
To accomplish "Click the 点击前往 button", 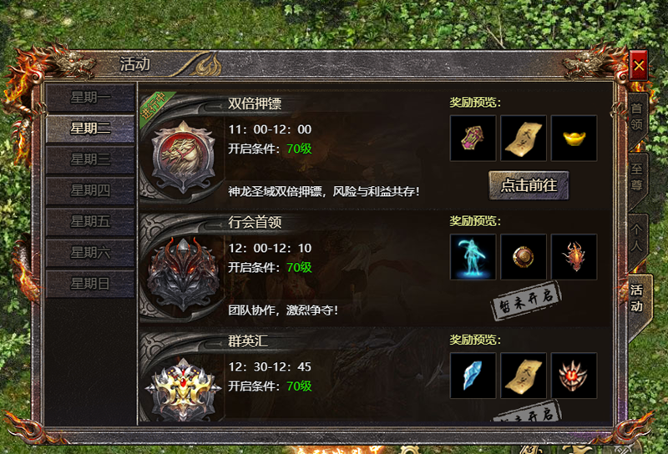I will [x=529, y=185].
